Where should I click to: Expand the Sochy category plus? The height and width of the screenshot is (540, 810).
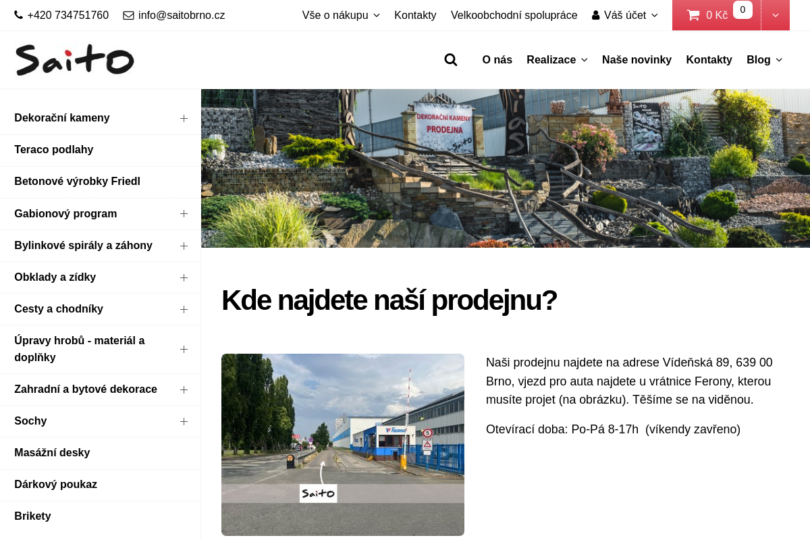pos(184,421)
